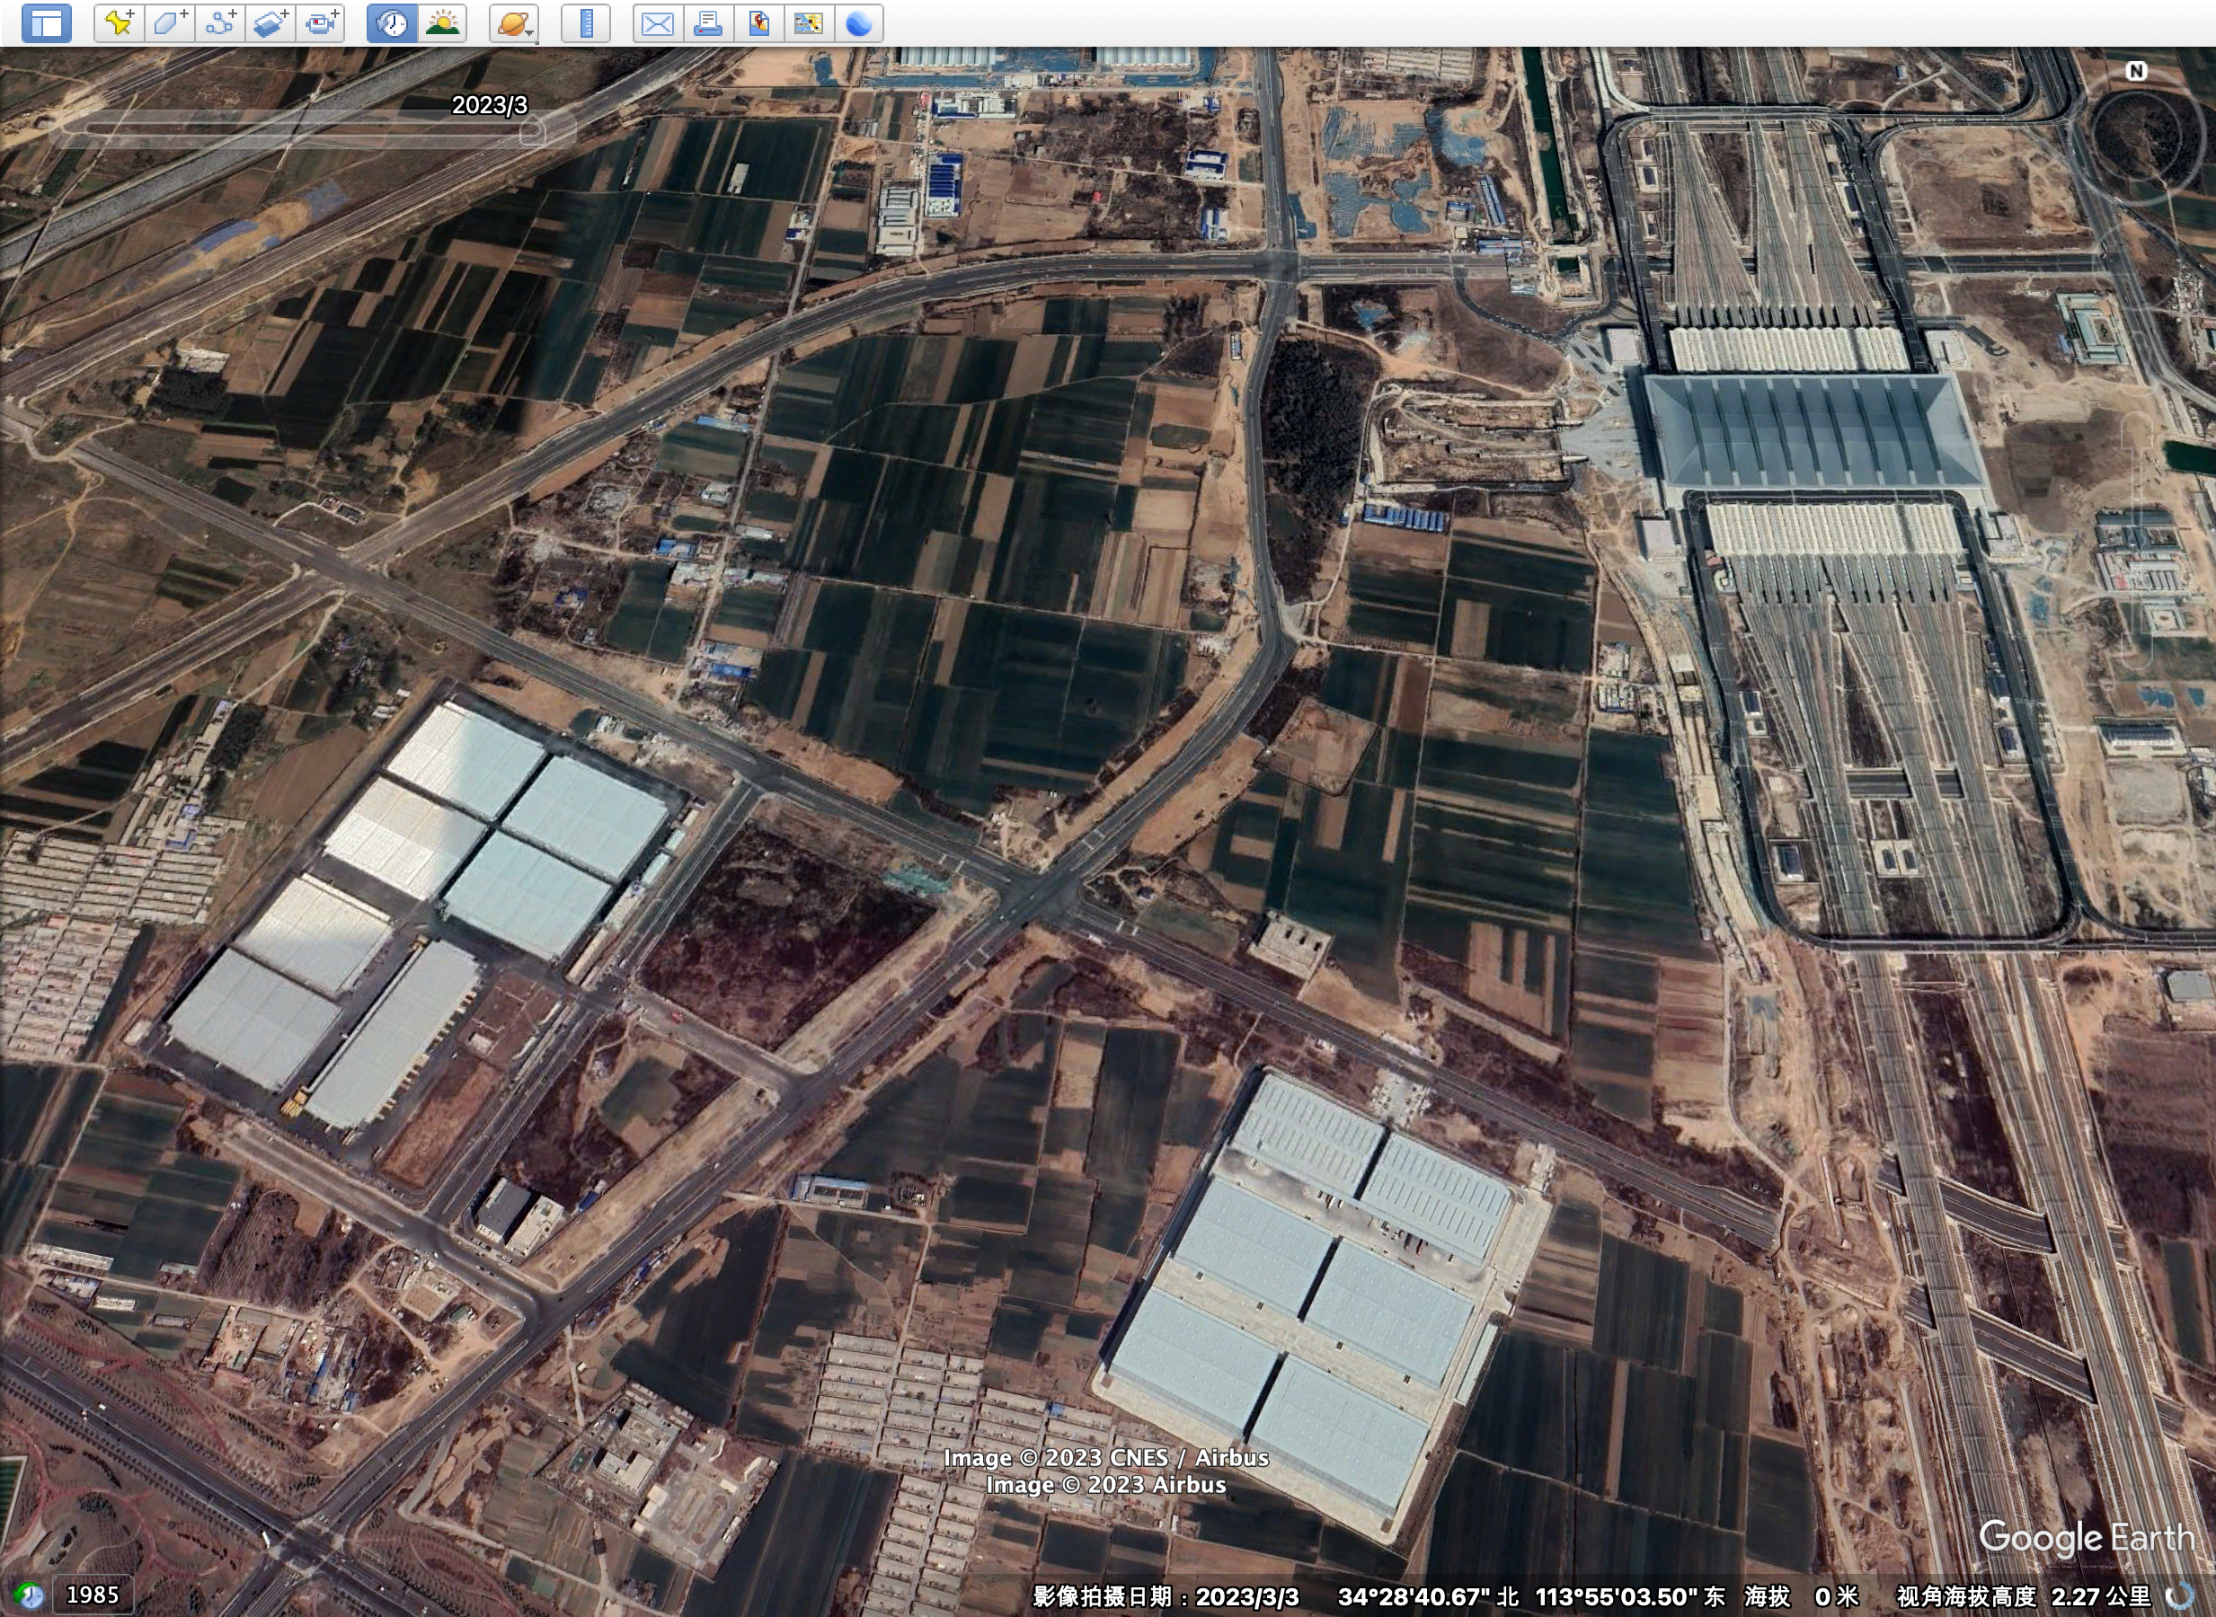Click the Email envelope icon
Viewport: 2216px width, 1617px height.
pyautogui.click(x=657, y=22)
